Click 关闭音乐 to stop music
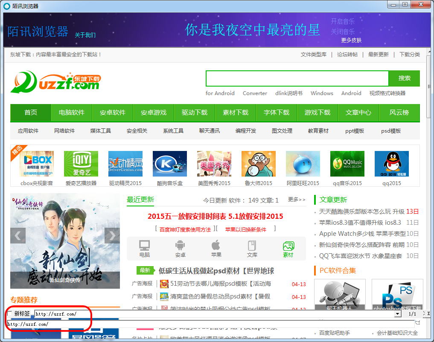The width and height of the screenshot is (434, 342). tap(343, 32)
